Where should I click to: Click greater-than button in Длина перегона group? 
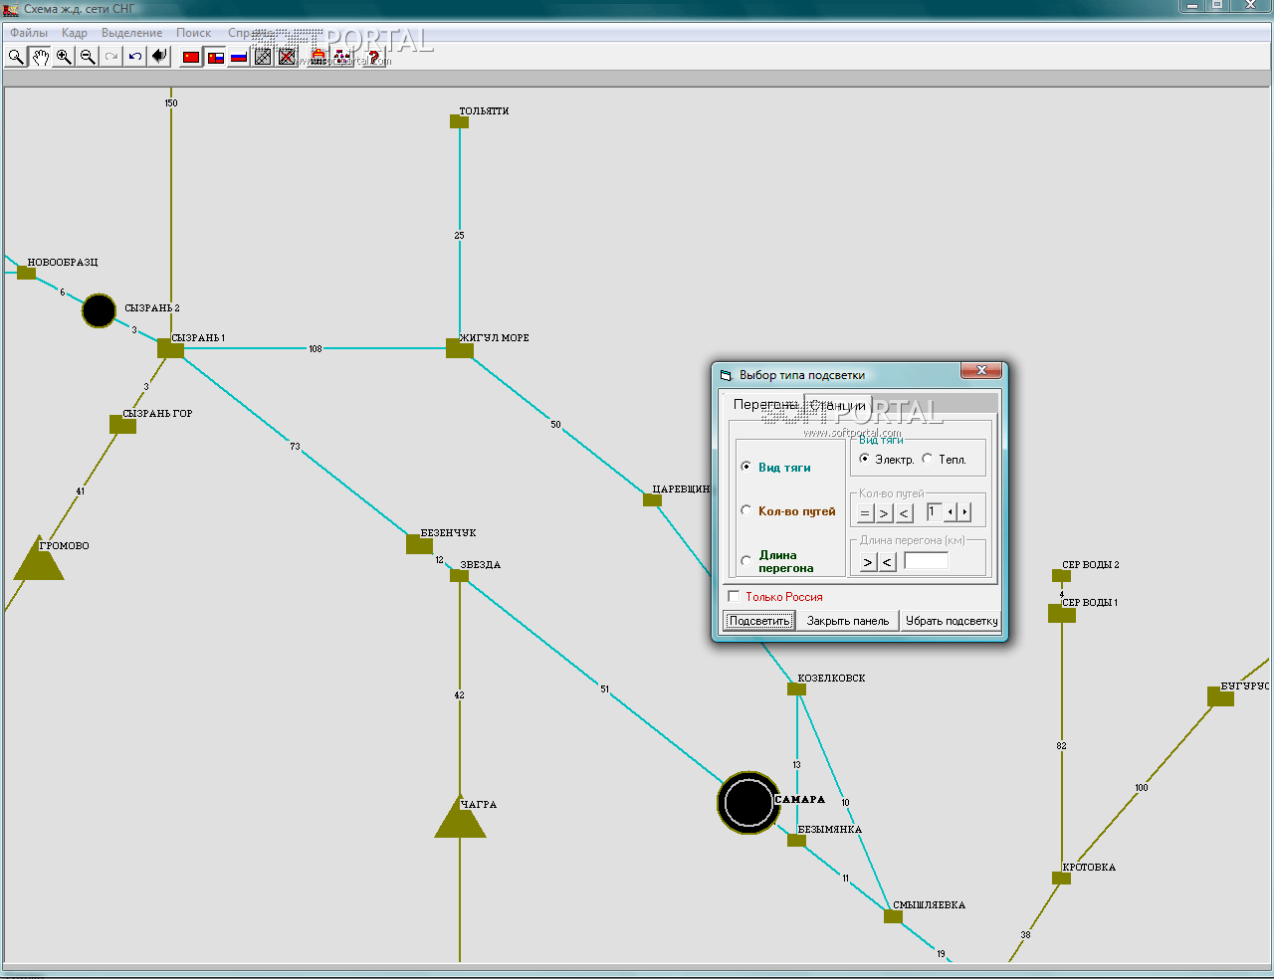[x=868, y=562]
